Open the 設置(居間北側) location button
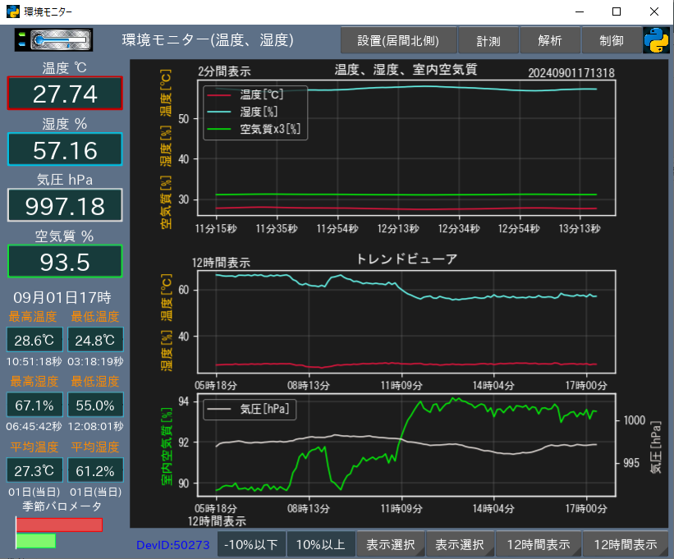674x559 pixels. coord(397,40)
